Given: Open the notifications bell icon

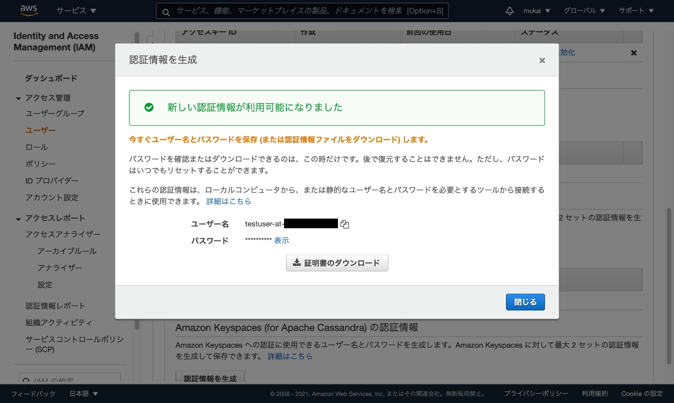Looking at the screenshot, I should [509, 11].
